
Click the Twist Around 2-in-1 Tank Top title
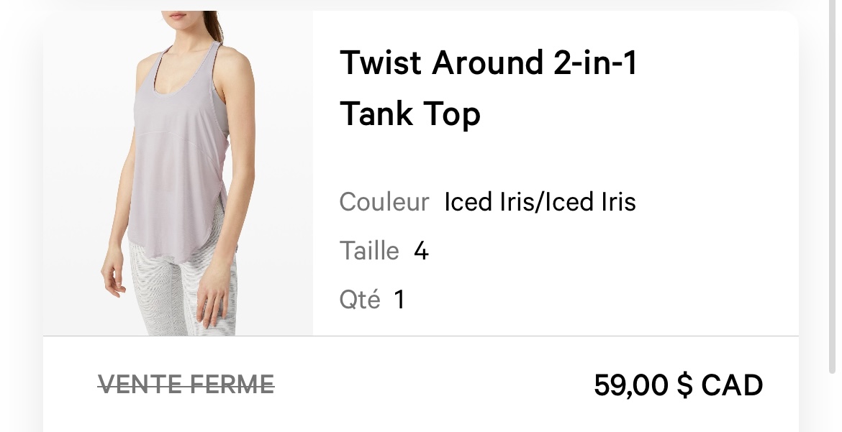point(488,88)
